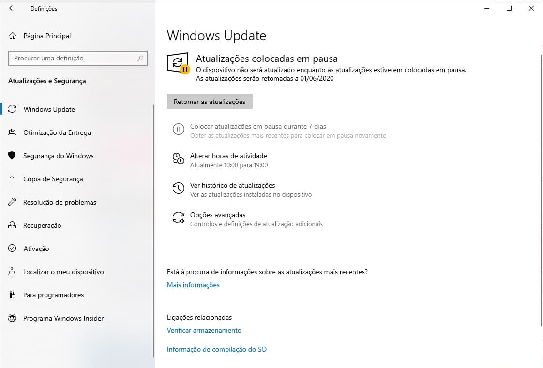Open Página Principal home icon
Screen dimensions: 543x368
coord(13,36)
